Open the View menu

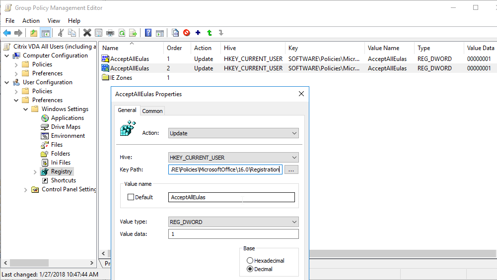[x=54, y=20]
